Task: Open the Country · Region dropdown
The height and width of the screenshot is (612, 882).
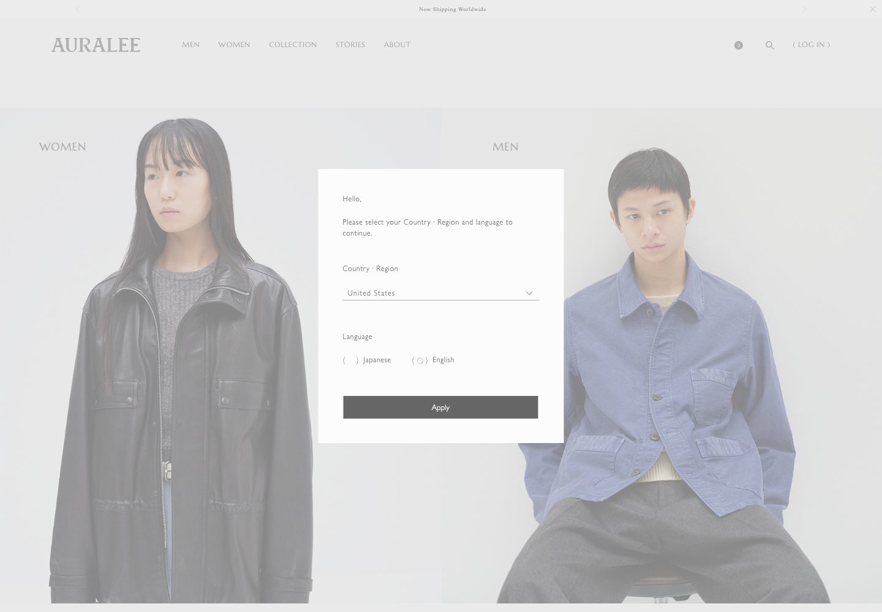Action: (441, 293)
